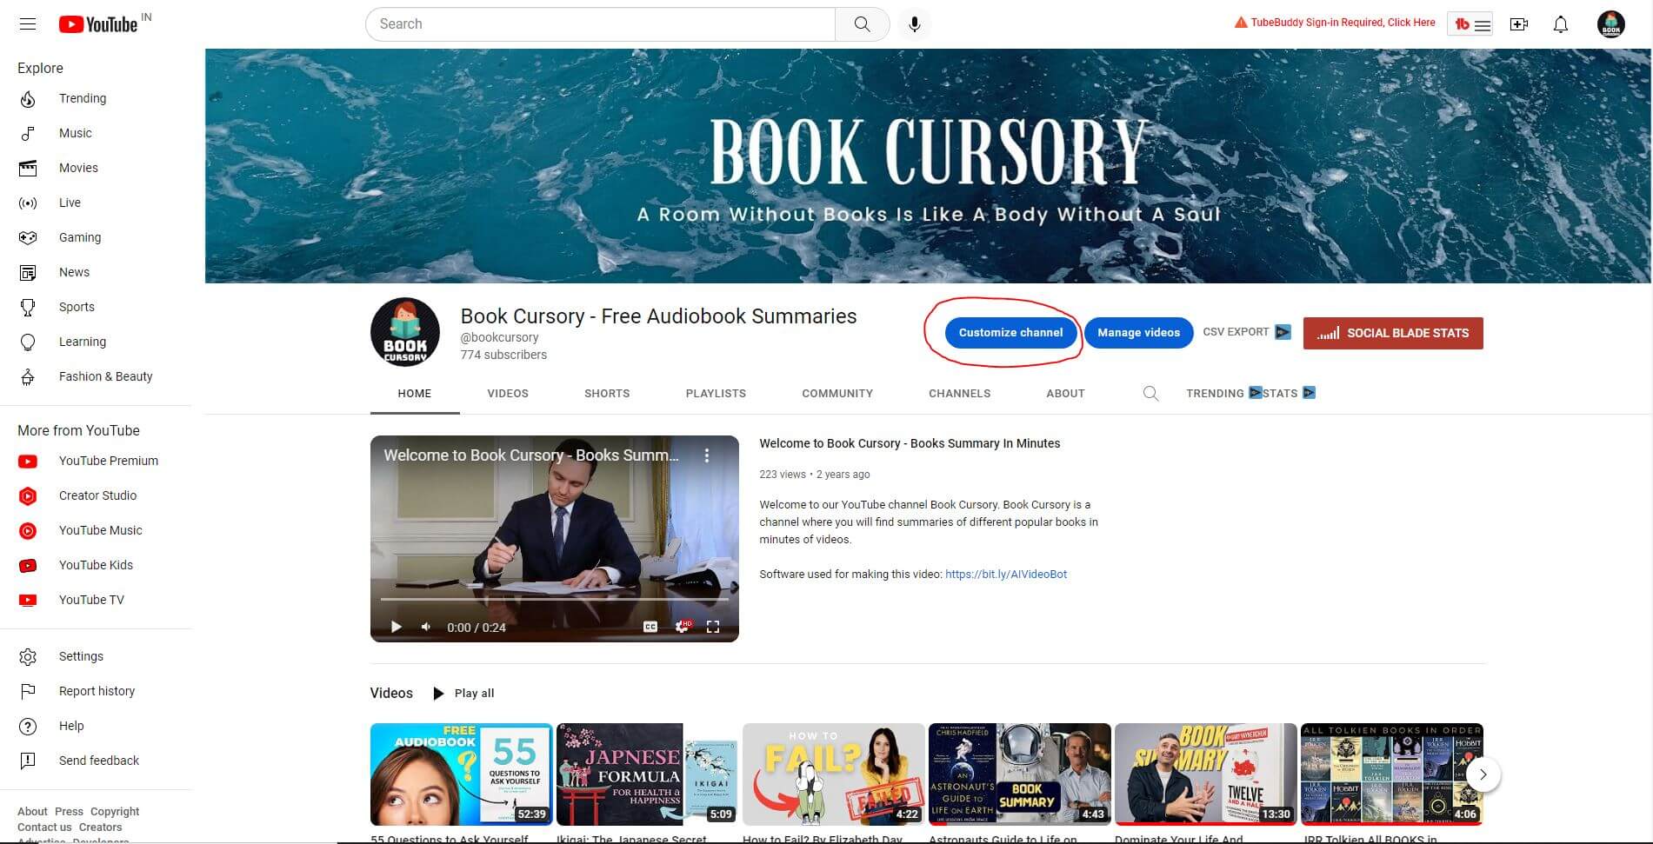Open YouTube Kids
This screenshot has height=844, width=1653.
[96, 565]
